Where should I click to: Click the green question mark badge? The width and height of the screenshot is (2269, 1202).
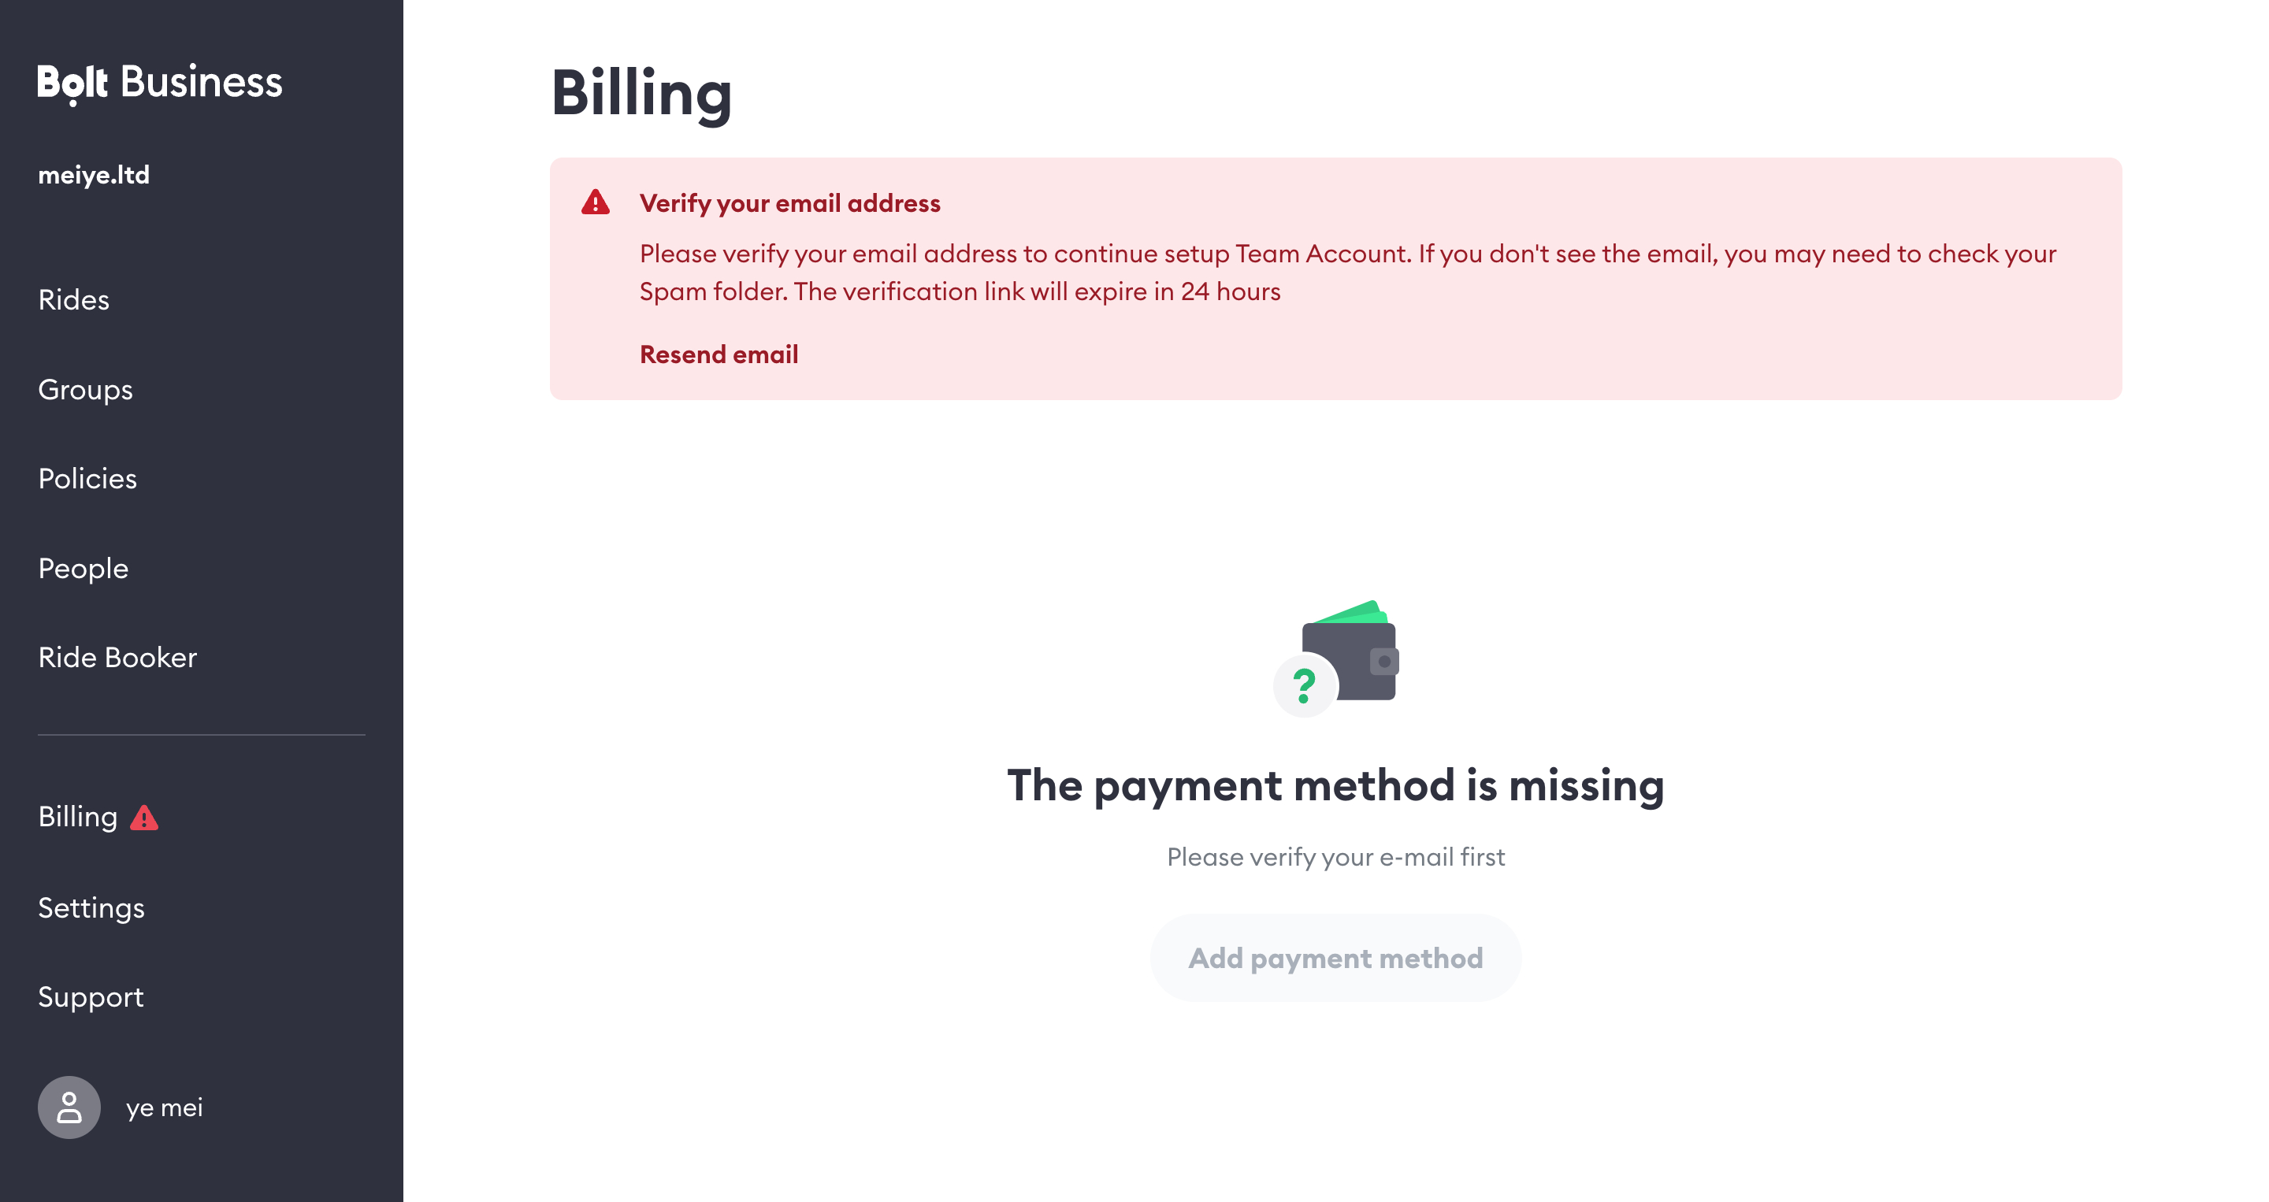[1305, 685]
